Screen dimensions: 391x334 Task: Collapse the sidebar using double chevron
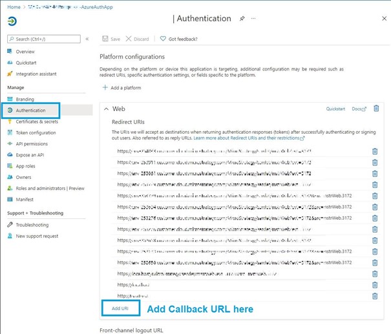(87, 39)
